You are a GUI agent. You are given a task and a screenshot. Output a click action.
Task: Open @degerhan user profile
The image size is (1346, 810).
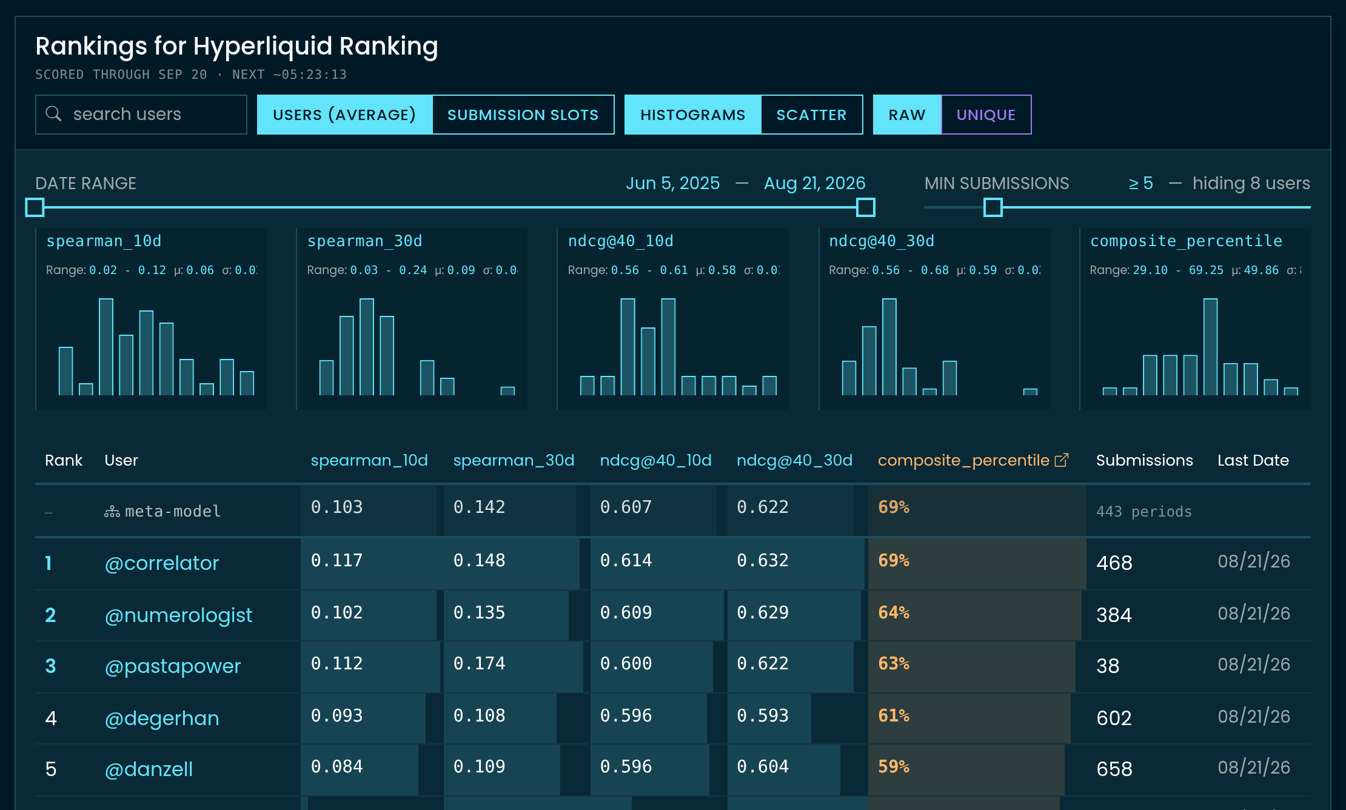click(162, 718)
